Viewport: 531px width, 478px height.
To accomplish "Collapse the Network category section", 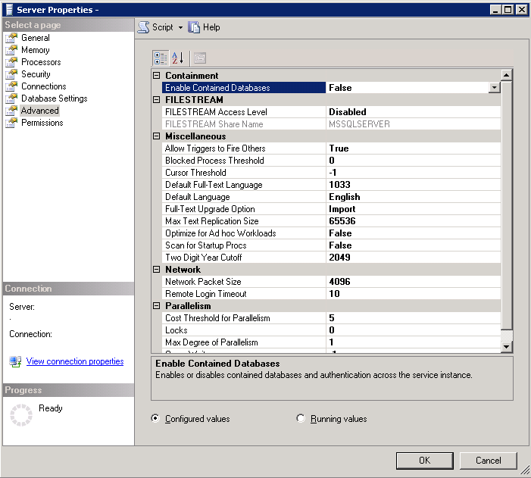I will pos(157,270).
